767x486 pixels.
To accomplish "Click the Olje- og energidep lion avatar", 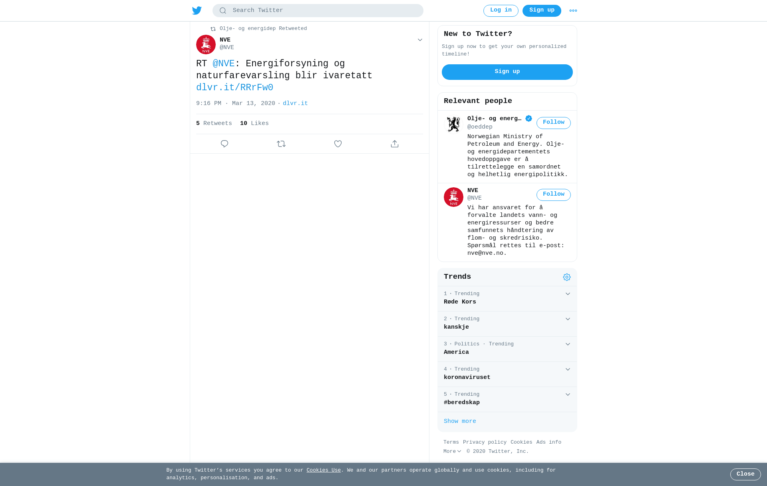I will coord(453,124).
